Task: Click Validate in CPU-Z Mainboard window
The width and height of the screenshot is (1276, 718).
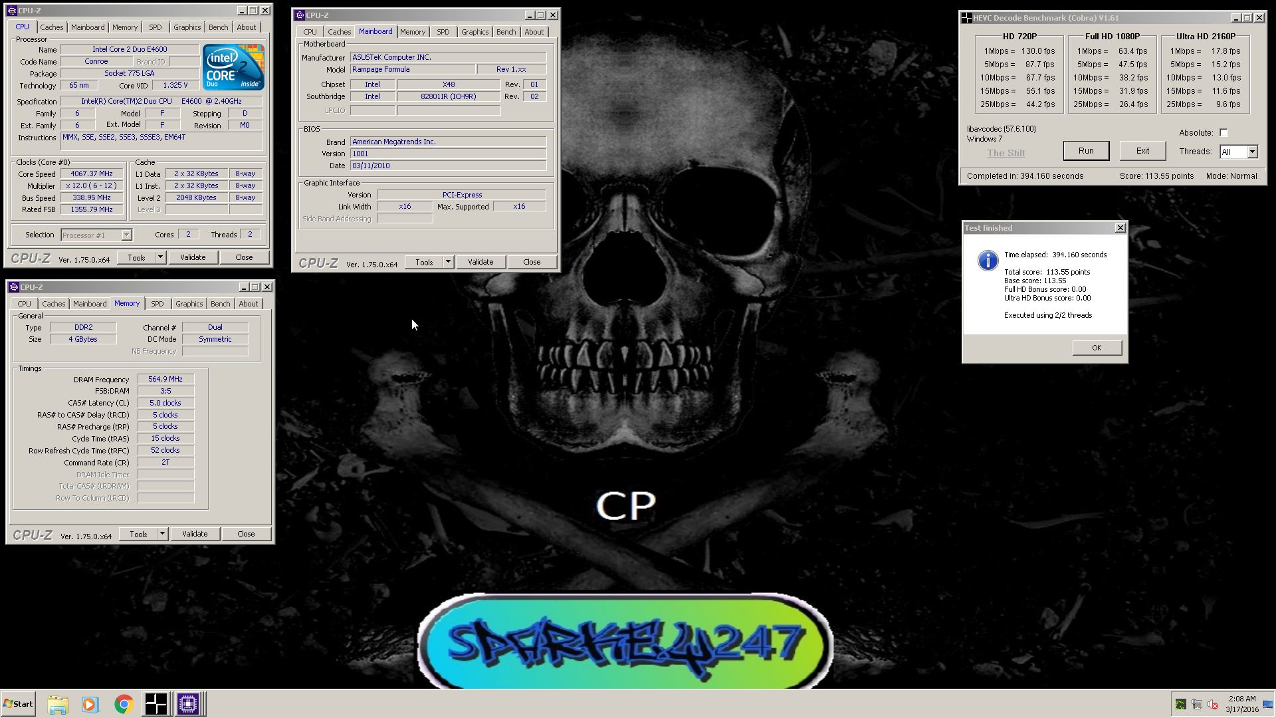Action: 480,262
